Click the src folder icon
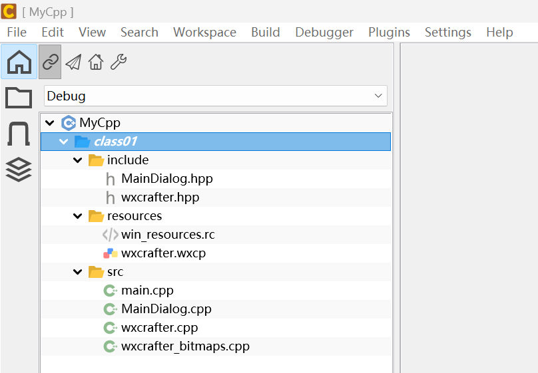The image size is (538, 373). 96,272
